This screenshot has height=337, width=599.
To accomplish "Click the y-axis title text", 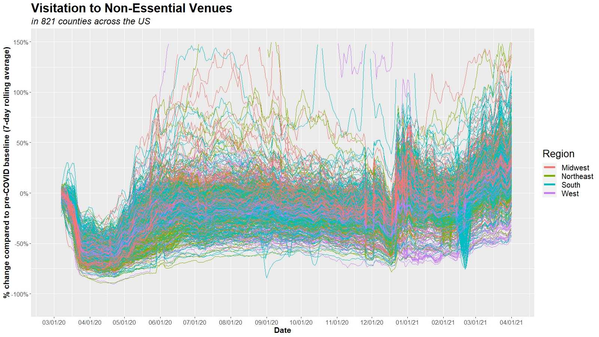I will pyautogui.click(x=7, y=172).
